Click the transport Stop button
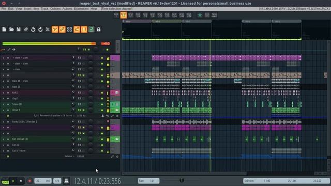 tap(21, 181)
